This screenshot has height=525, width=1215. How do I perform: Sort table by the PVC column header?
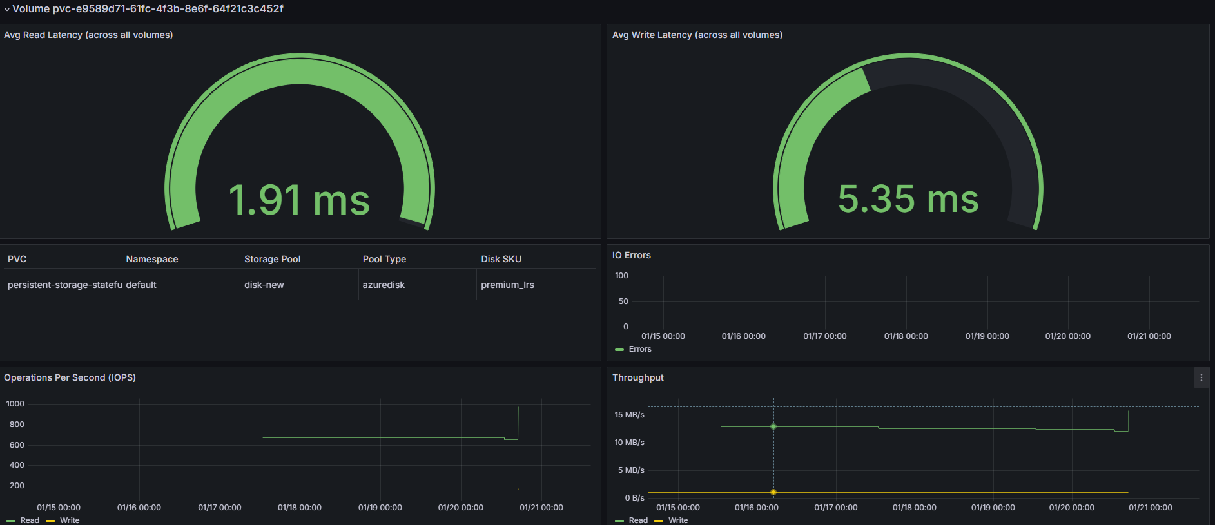[17, 259]
